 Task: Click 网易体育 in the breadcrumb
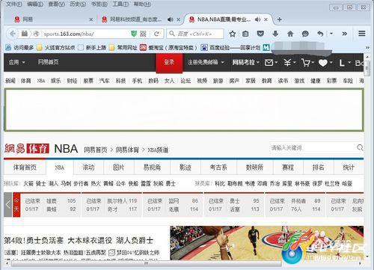127,150
